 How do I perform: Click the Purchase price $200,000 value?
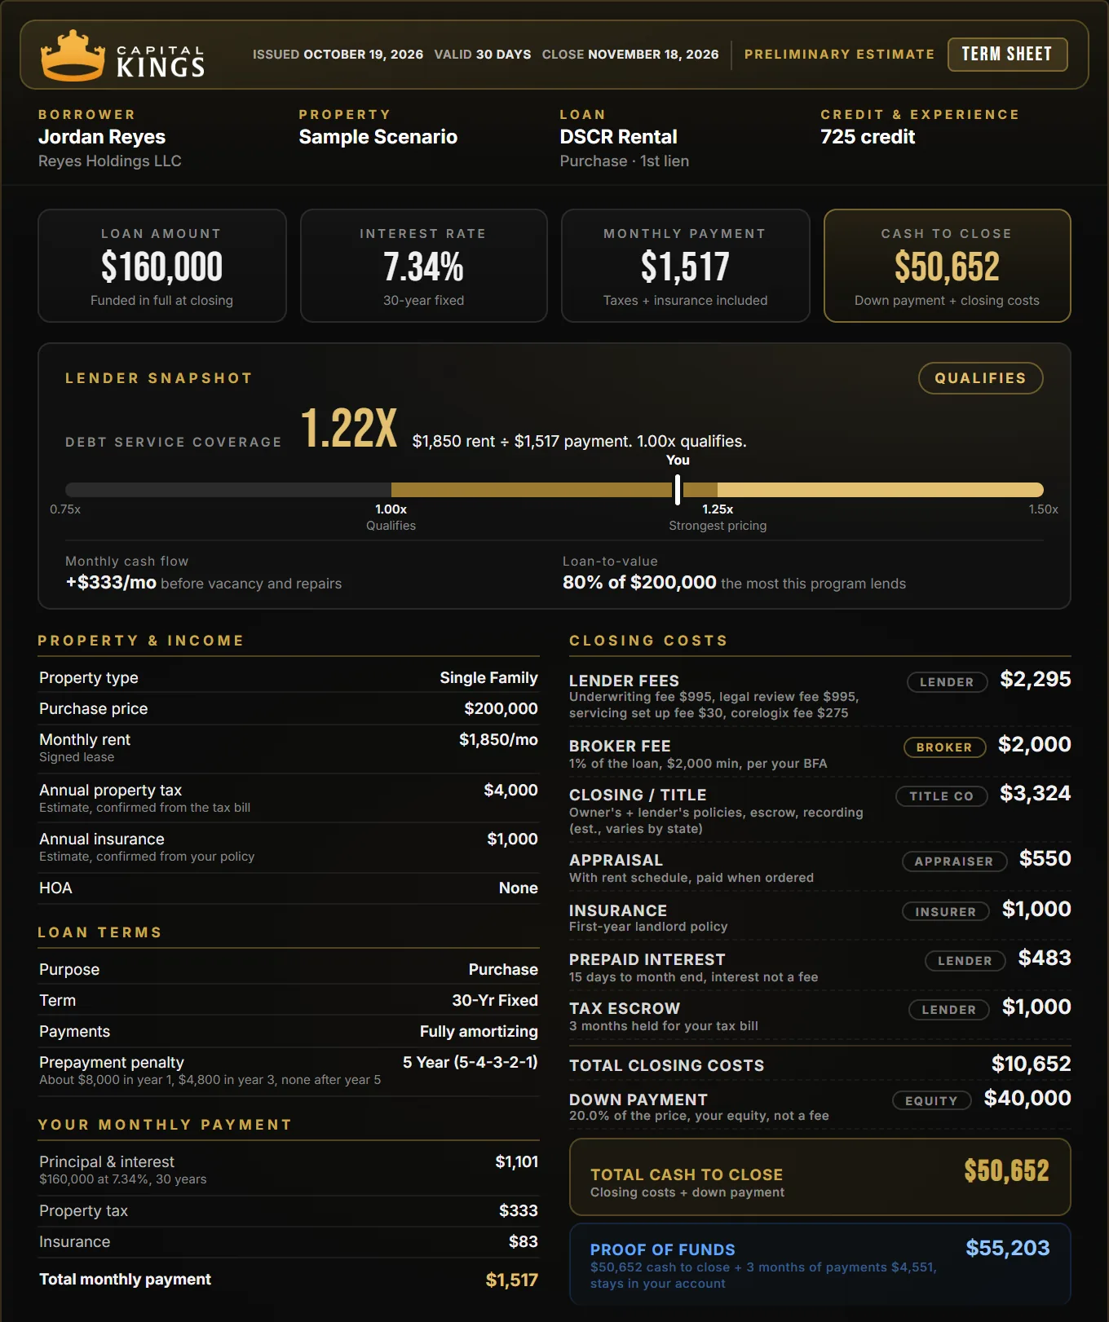click(x=501, y=709)
